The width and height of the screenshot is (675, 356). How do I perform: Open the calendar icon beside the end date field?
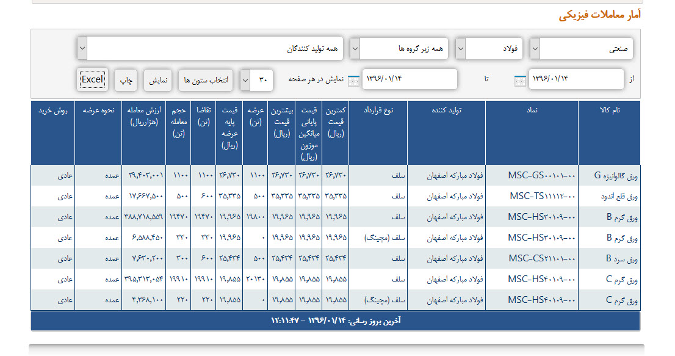click(353, 81)
